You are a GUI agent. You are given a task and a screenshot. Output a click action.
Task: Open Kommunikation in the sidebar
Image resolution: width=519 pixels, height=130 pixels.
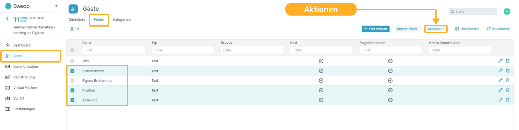pos(26,67)
